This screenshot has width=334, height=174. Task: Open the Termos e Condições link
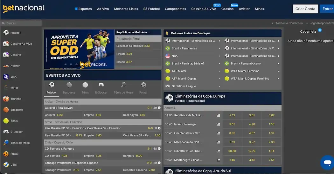point(289,23)
